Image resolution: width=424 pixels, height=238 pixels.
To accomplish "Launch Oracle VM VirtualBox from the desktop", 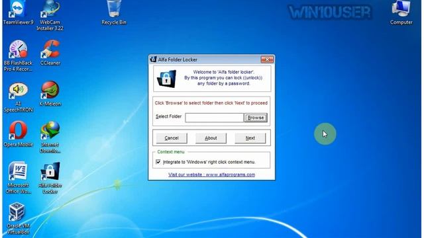I will [18, 218].
